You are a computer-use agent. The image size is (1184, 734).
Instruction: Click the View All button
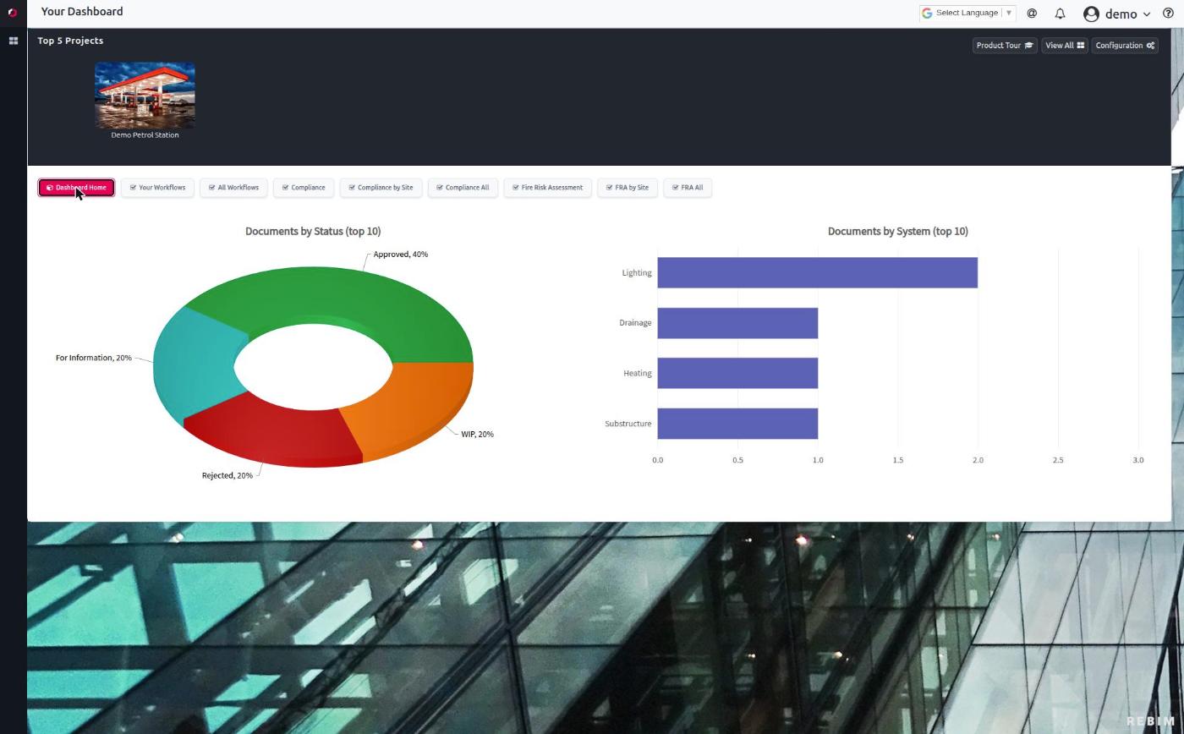pyautogui.click(x=1064, y=46)
